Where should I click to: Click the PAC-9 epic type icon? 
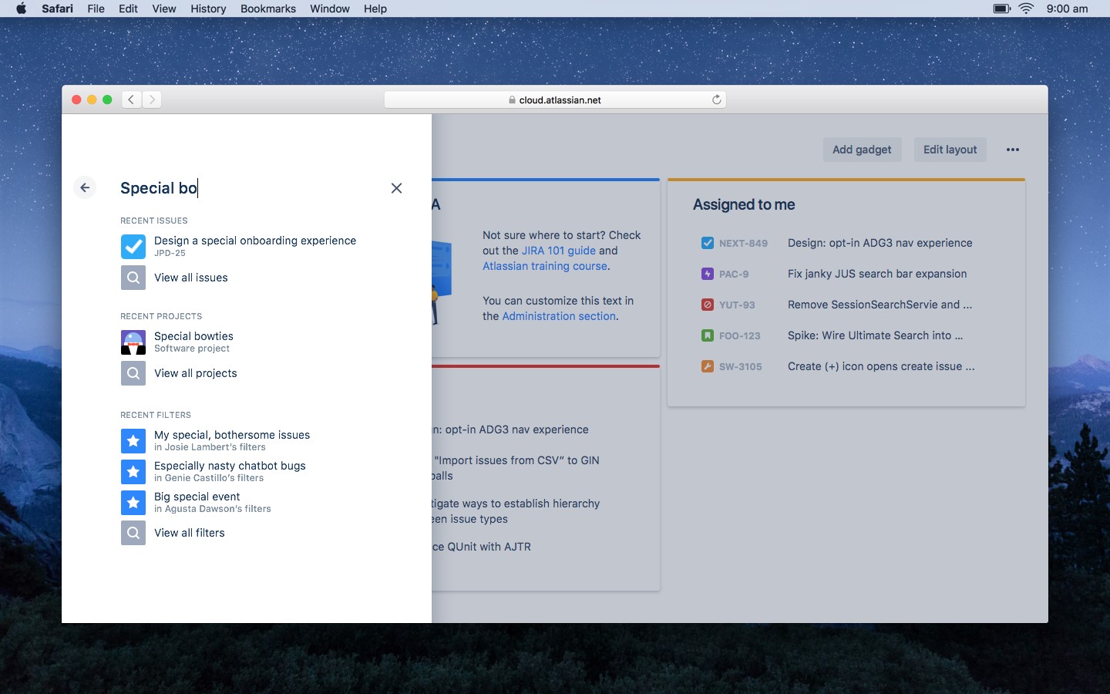pyautogui.click(x=708, y=274)
